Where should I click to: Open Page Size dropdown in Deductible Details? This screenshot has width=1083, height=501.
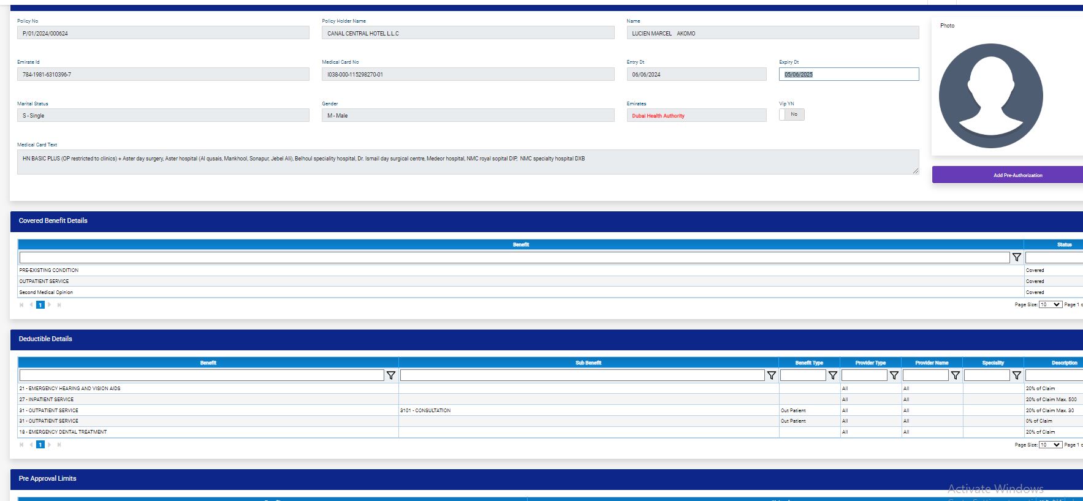pyautogui.click(x=1050, y=445)
